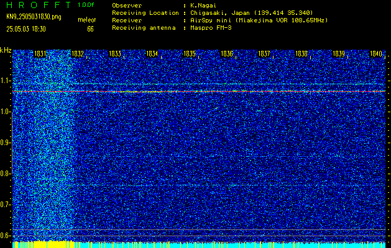
Task: Click the 0.6 frequency axis label
Action: click(x=5, y=236)
